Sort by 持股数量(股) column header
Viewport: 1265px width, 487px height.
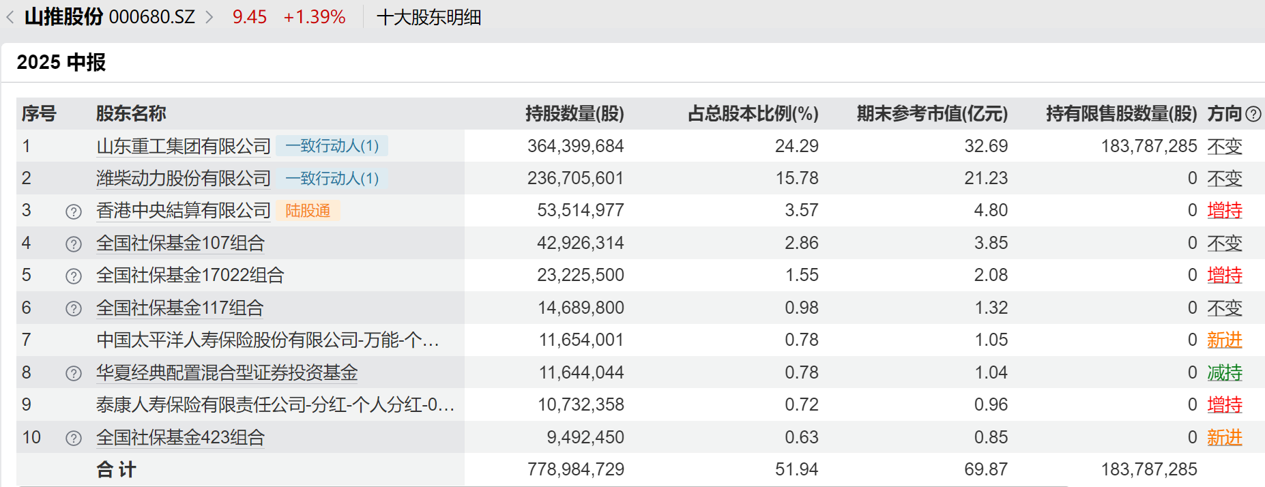click(575, 113)
